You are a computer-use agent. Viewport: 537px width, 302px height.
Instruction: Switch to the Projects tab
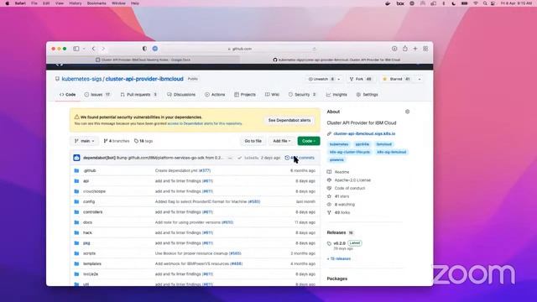(245, 95)
